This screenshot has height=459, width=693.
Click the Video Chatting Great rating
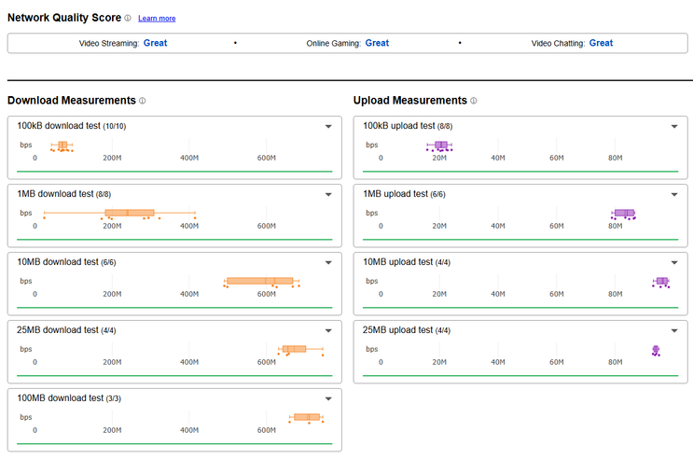[x=601, y=43]
